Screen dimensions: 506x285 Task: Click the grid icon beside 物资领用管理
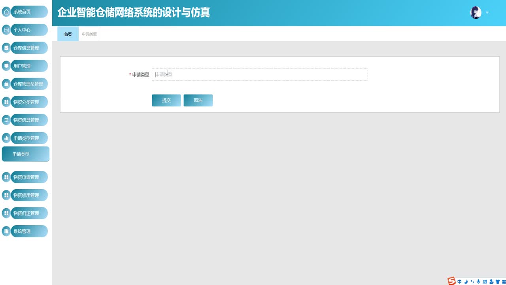(6, 195)
